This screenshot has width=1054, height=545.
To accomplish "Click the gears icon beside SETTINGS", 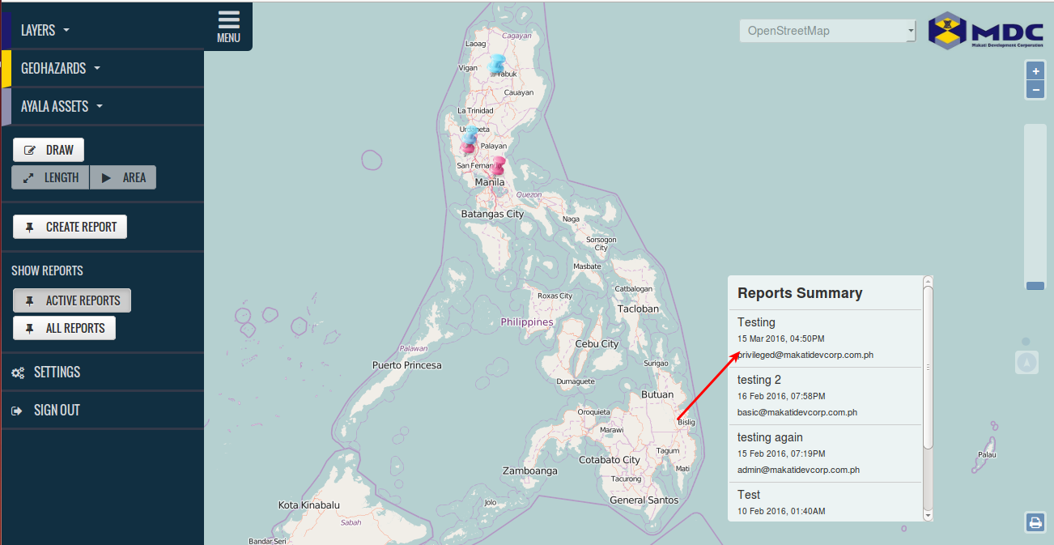I will 18,373.
